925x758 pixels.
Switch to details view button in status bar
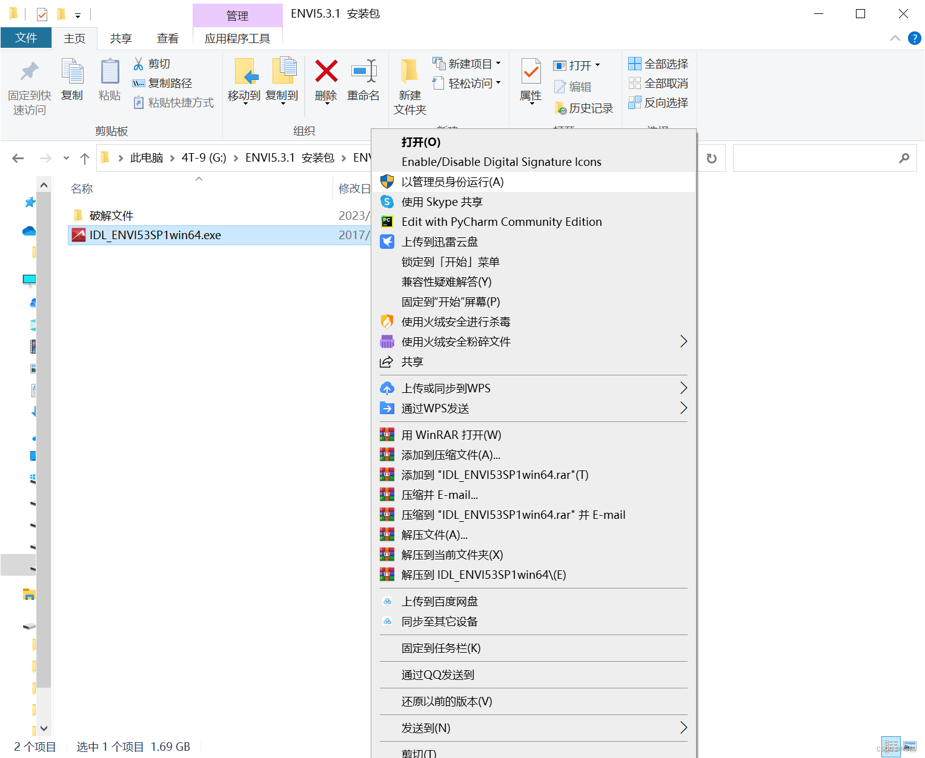click(891, 746)
